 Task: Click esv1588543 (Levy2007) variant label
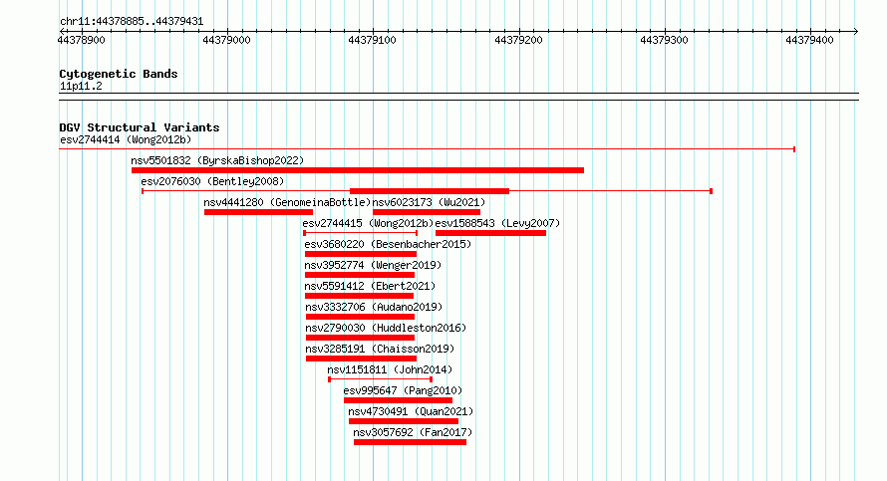click(497, 223)
